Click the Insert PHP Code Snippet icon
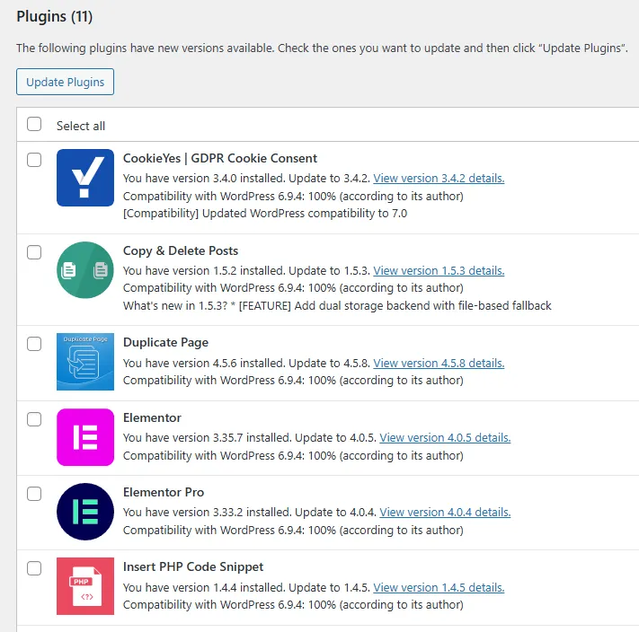The height and width of the screenshot is (632, 639). [x=85, y=586]
